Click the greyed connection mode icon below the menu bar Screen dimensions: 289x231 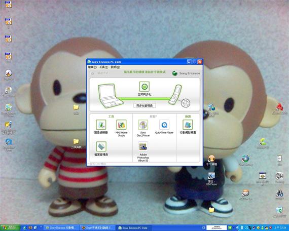point(92,73)
